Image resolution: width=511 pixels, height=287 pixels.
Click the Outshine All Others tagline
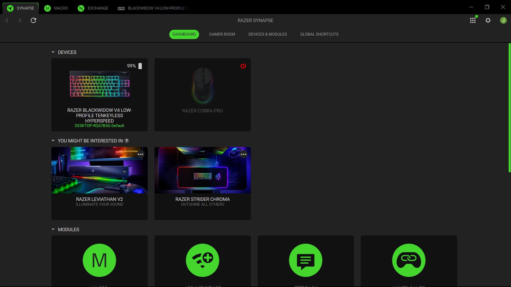203,204
